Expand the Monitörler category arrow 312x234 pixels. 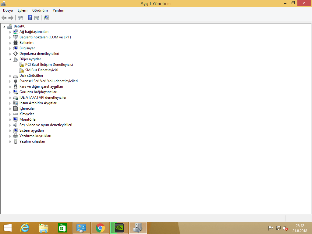point(10,119)
